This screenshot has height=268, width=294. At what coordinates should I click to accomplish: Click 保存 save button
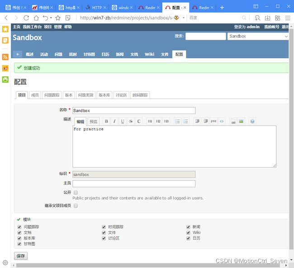21,256
